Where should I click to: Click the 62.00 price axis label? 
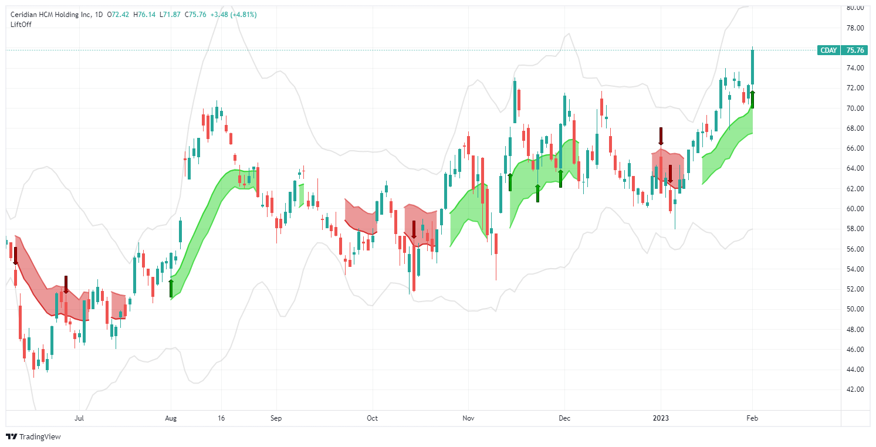click(x=854, y=189)
